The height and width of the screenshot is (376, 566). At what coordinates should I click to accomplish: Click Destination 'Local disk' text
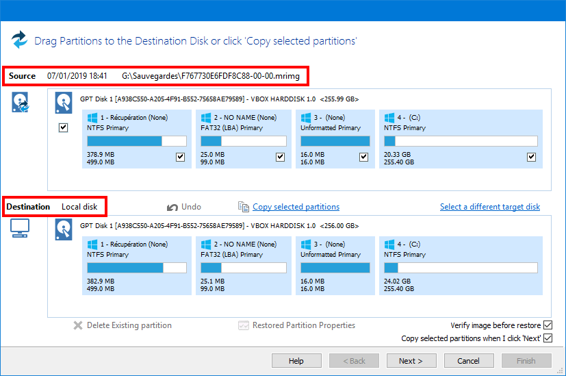pyautogui.click(x=79, y=207)
